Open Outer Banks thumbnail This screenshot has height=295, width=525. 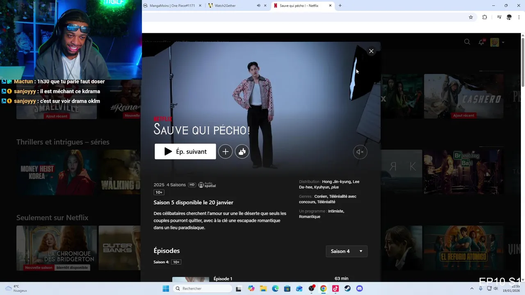(x=120, y=248)
